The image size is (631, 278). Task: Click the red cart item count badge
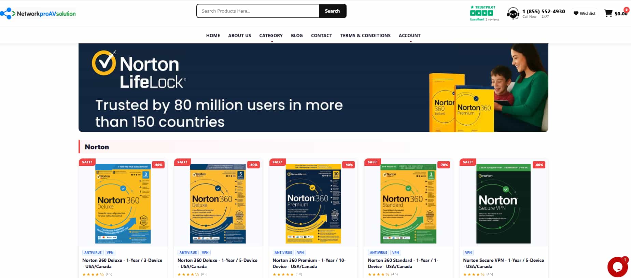coord(627,10)
